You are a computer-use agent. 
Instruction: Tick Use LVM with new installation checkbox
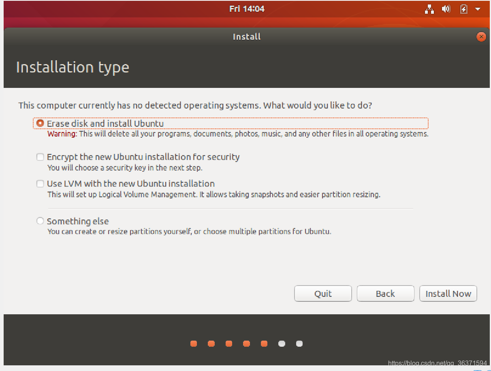(x=40, y=183)
